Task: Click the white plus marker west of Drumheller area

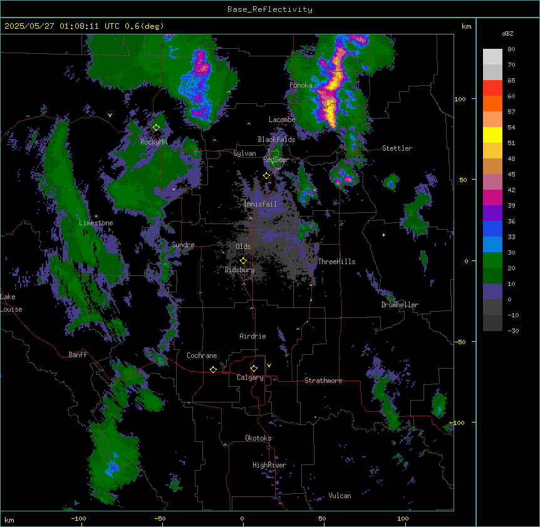Action: [x=383, y=235]
